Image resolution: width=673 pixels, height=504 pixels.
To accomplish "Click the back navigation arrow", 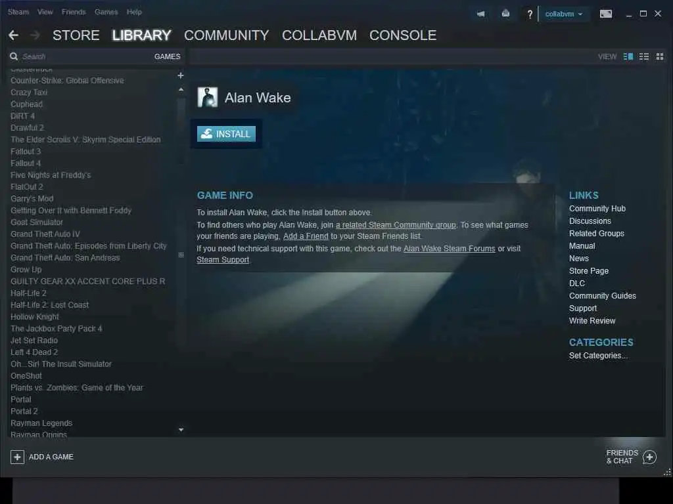I will coord(13,35).
